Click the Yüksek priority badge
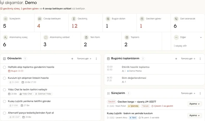Viewport: 205px width, 121px height. click(x=145, y=106)
